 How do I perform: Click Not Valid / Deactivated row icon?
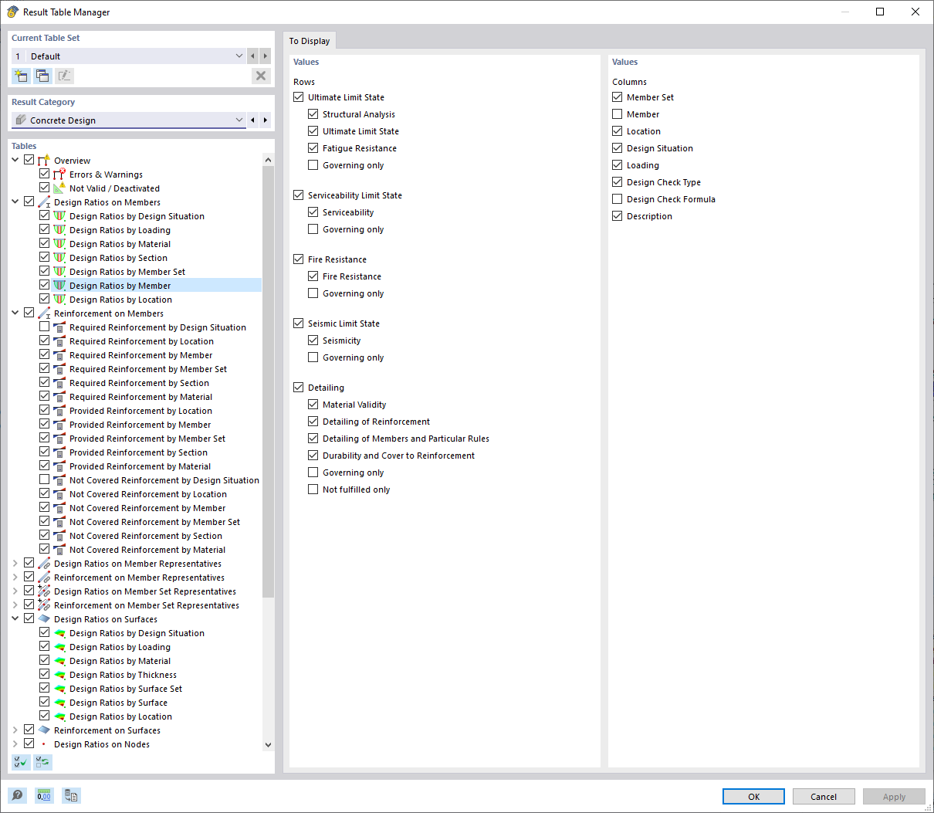[59, 188]
